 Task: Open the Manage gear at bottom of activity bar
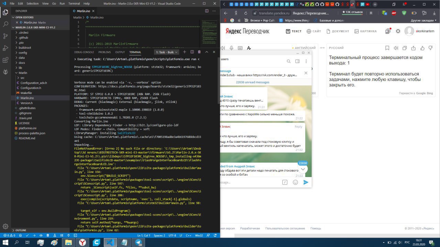coord(5,226)
